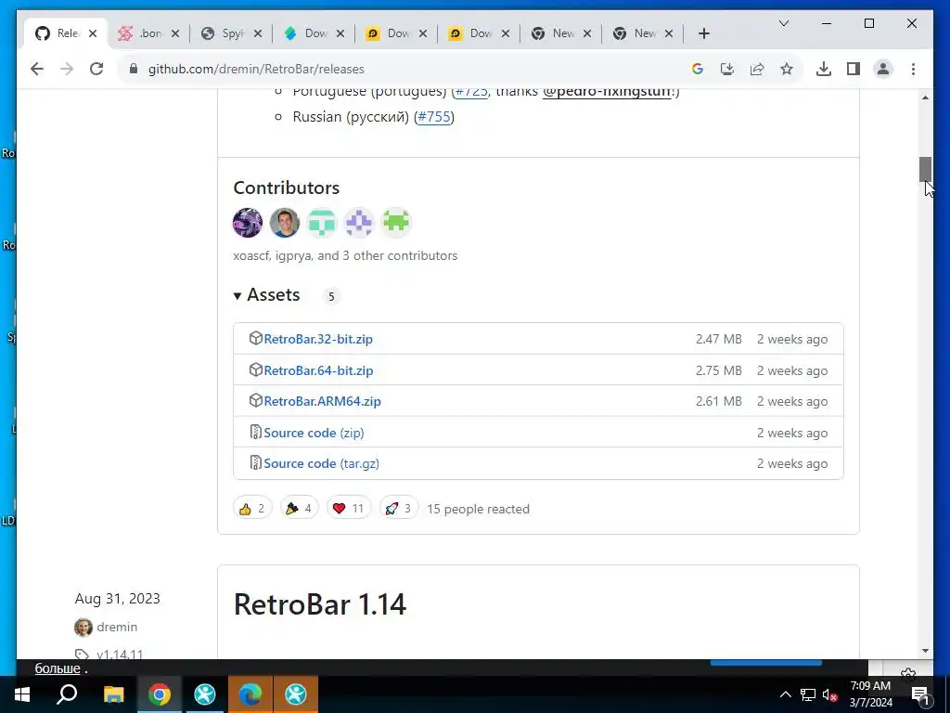950x713 pixels.
Task: Download Source code (tar.gz)
Action: pos(322,464)
